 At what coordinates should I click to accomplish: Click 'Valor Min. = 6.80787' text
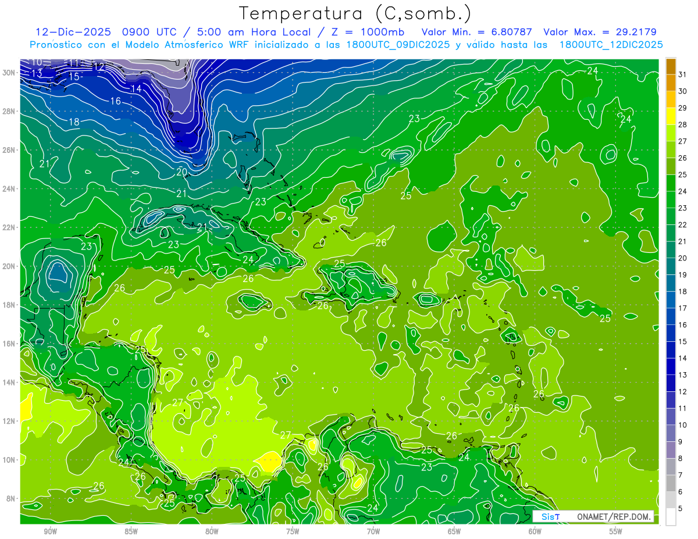tap(477, 32)
